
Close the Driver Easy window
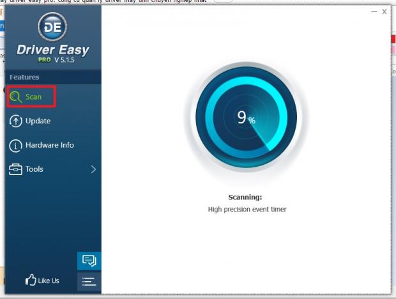385,11
